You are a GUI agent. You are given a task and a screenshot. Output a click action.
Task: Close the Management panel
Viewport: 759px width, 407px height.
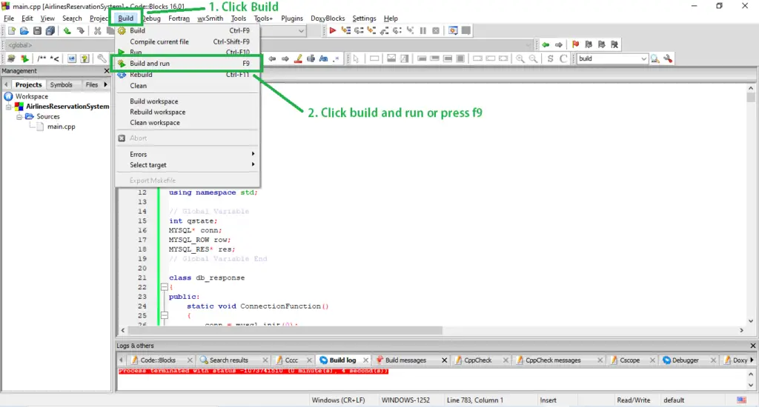click(107, 71)
